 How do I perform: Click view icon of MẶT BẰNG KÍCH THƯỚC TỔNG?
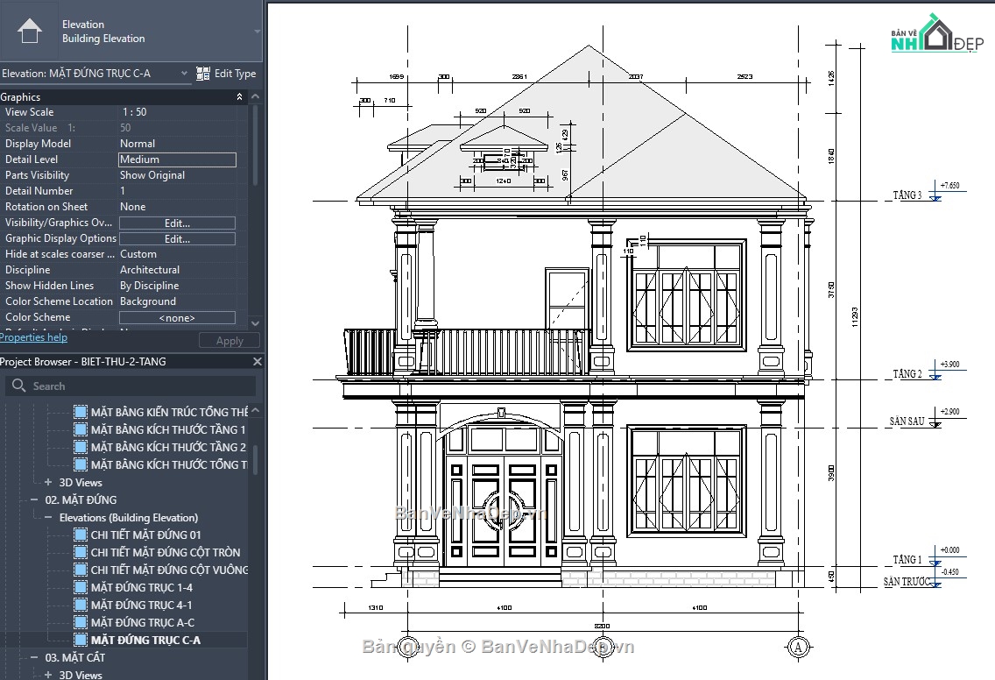(x=81, y=464)
